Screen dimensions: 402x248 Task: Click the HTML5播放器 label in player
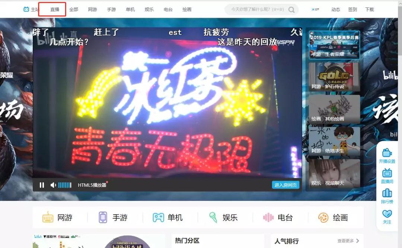pyautogui.click(x=92, y=185)
